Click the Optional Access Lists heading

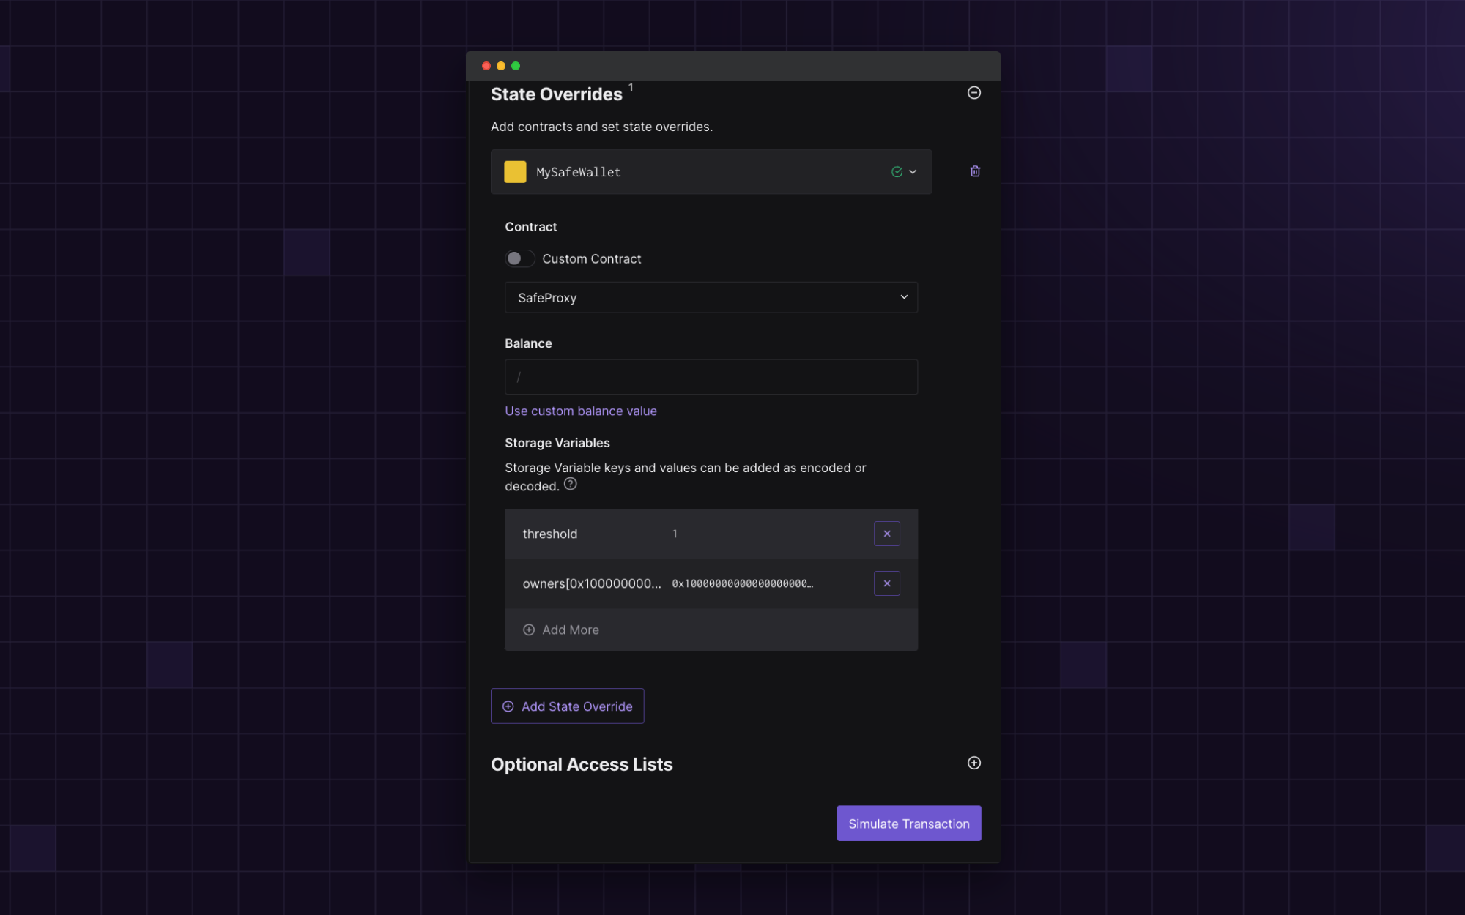tap(582, 764)
